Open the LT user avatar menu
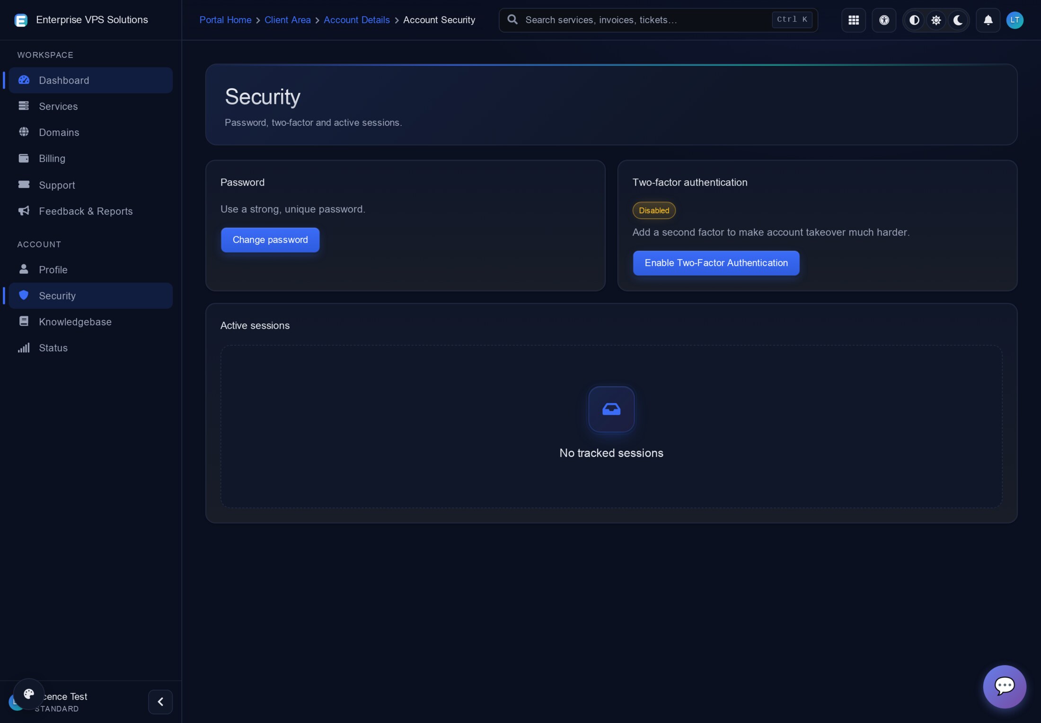Viewport: 1041px width, 723px height. (1015, 20)
